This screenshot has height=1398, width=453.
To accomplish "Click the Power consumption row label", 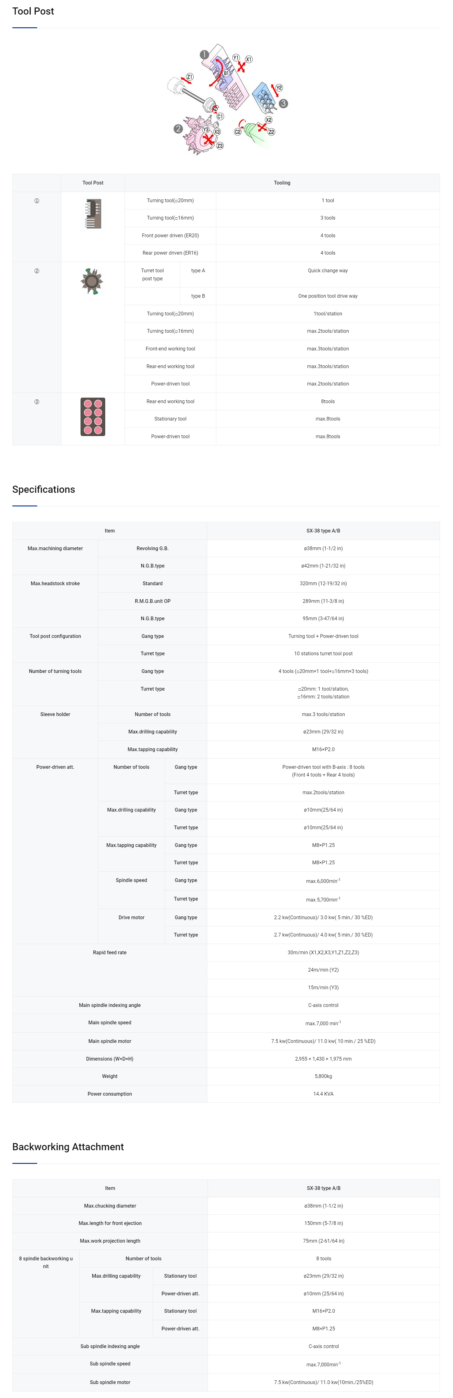I will (x=110, y=1094).
